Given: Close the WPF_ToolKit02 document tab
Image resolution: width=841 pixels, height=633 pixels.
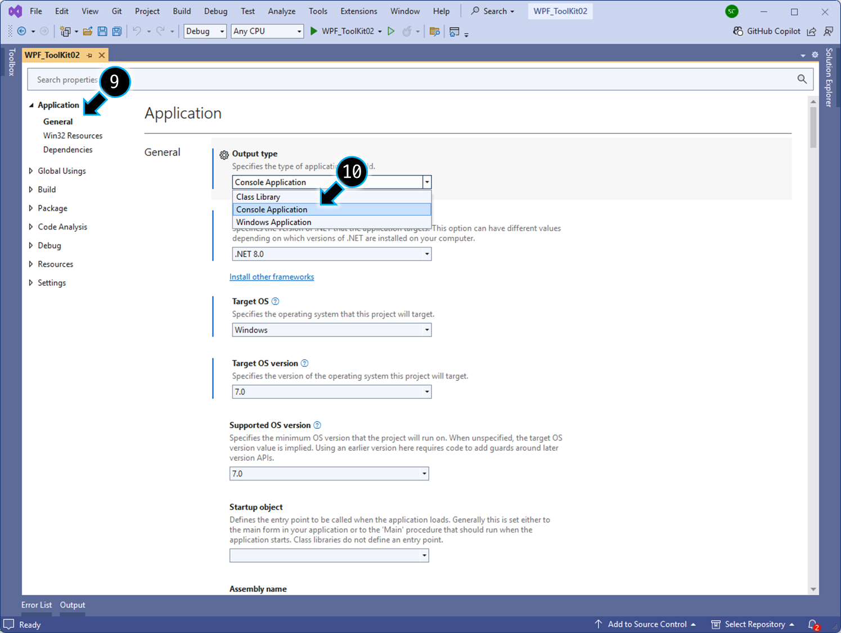Looking at the screenshot, I should click(x=102, y=55).
